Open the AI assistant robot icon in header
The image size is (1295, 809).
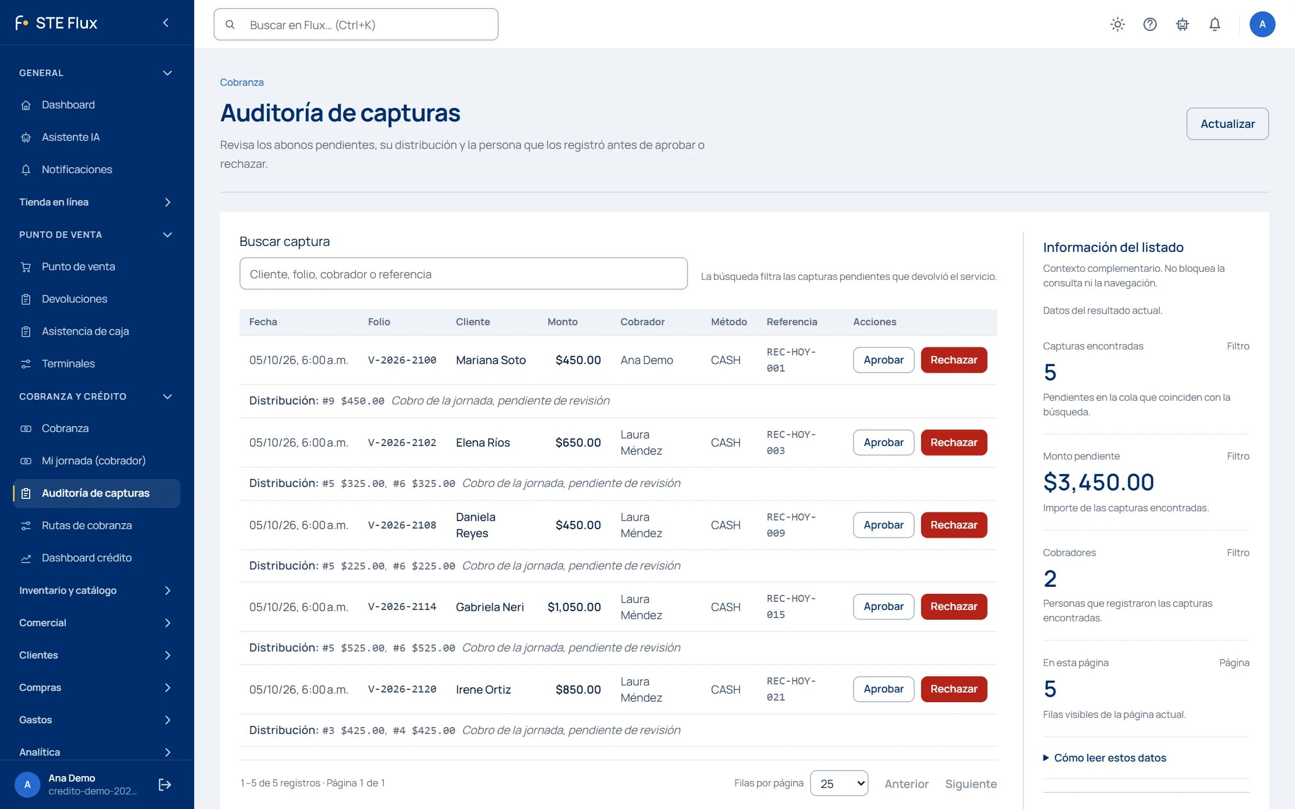(1182, 24)
